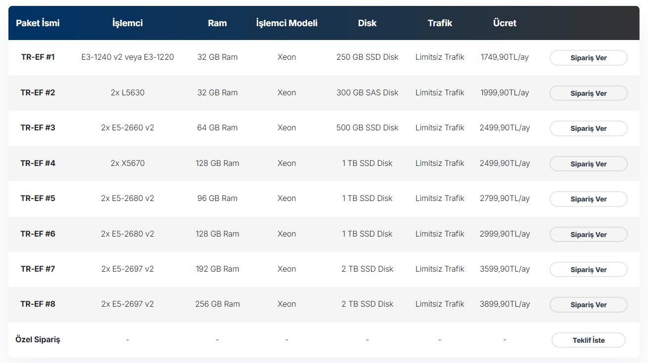Click the İşlemci Modeli header
Viewport: 648px width, 363px height.
(286, 23)
